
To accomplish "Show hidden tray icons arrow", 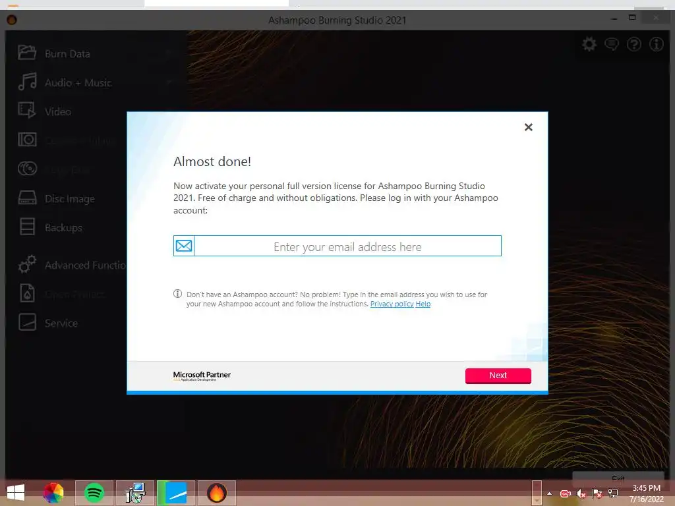I will (x=549, y=493).
